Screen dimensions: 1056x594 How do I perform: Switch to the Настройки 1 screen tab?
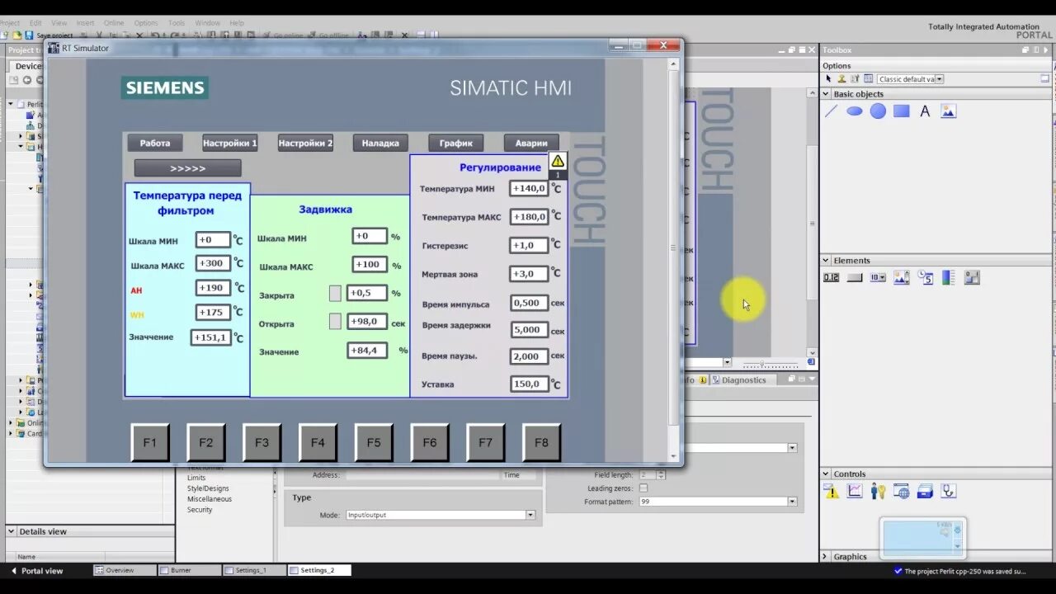(x=229, y=143)
